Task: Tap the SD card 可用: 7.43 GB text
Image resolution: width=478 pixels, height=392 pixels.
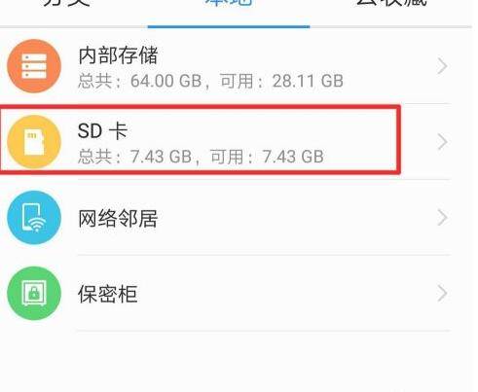Action: [x=267, y=157]
